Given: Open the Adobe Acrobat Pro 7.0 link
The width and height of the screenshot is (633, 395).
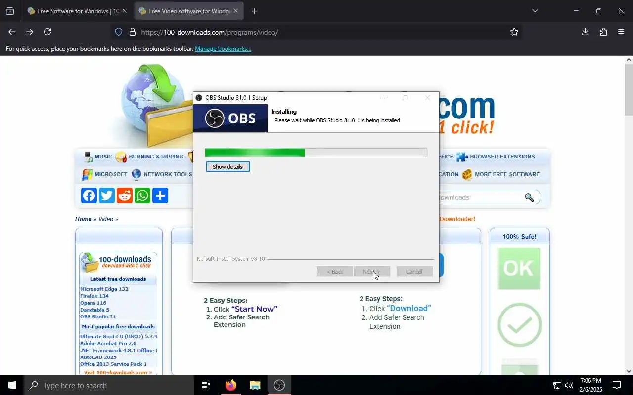Looking at the screenshot, I should [108, 344].
